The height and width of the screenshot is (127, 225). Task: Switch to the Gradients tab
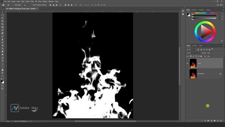[201, 10]
